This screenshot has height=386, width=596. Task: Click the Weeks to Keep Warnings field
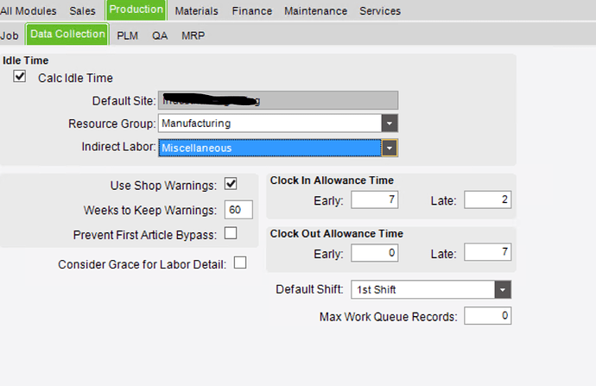(238, 210)
